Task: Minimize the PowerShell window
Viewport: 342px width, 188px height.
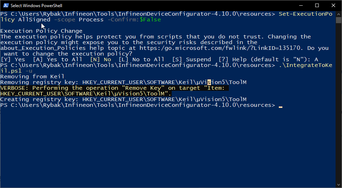Action: pos(301,5)
